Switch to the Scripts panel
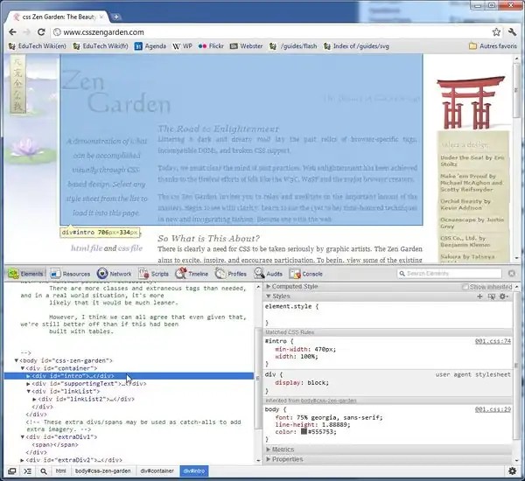 (154, 274)
